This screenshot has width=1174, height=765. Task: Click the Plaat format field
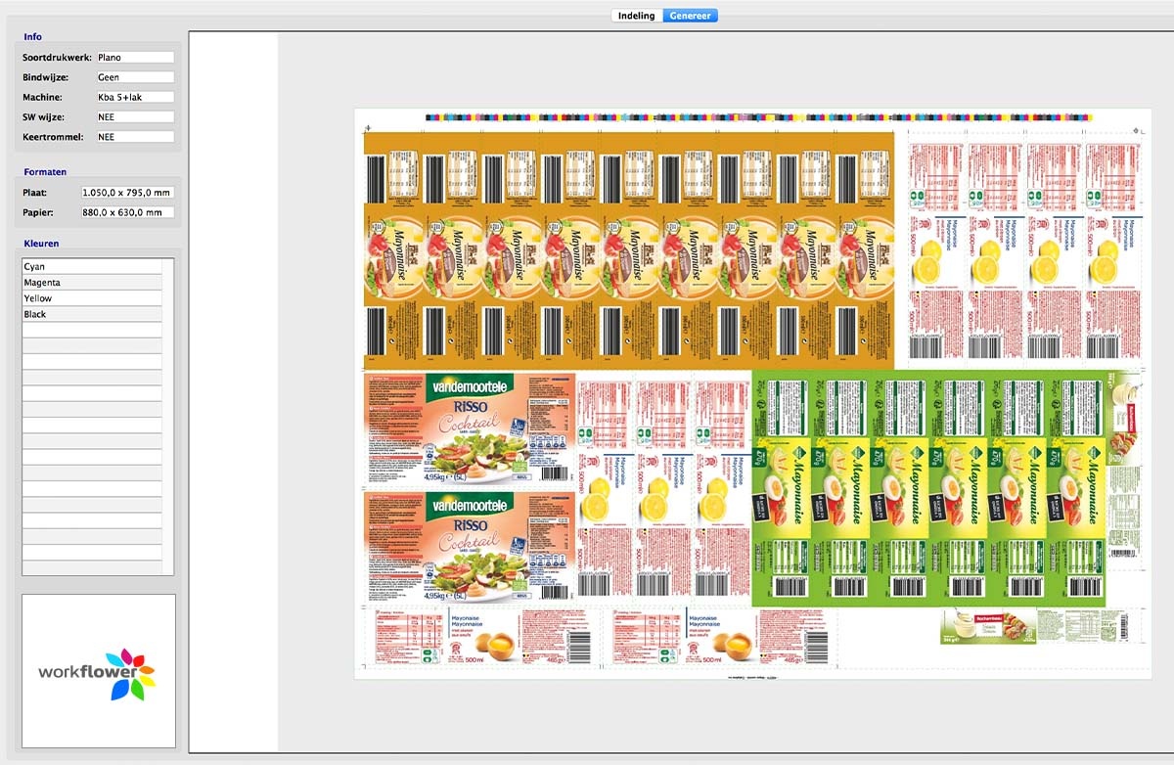(127, 193)
